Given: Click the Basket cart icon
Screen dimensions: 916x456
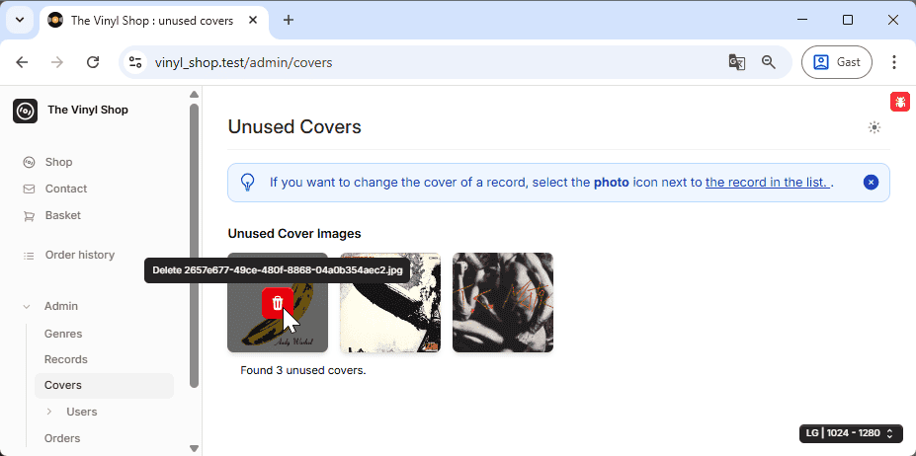Looking at the screenshot, I should pyautogui.click(x=29, y=216).
